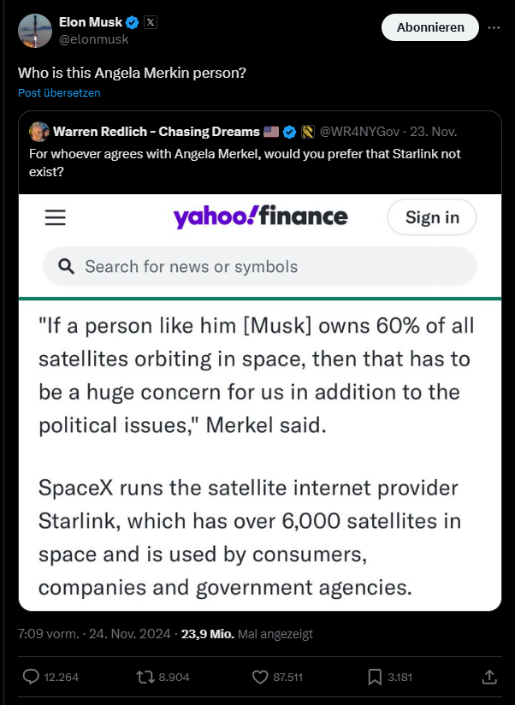Image resolution: width=515 pixels, height=705 pixels.
Task: Repost this tweet via retweet icon
Action: coord(145,677)
